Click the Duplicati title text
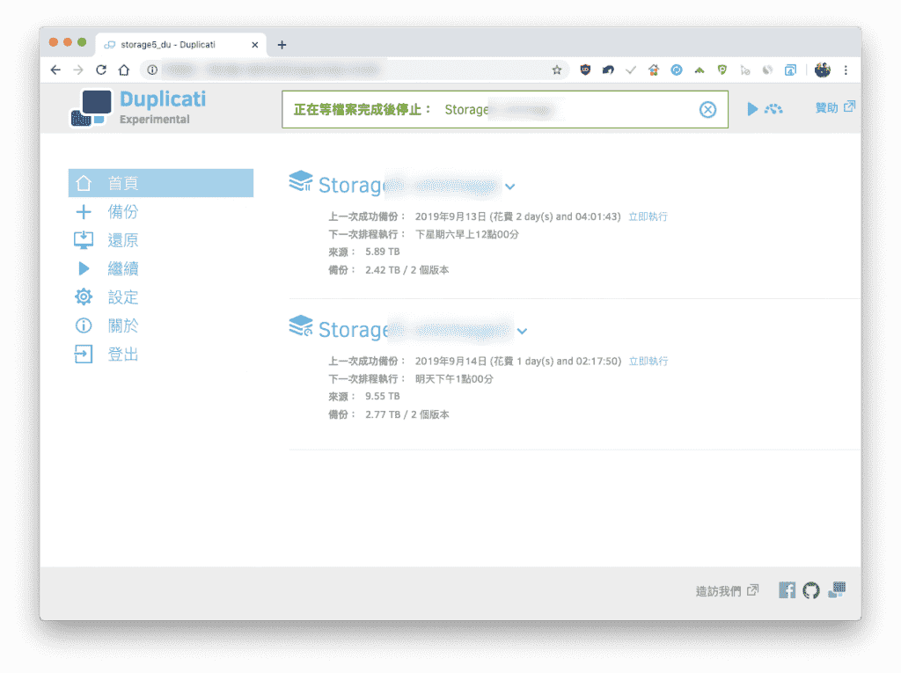 [x=163, y=99]
